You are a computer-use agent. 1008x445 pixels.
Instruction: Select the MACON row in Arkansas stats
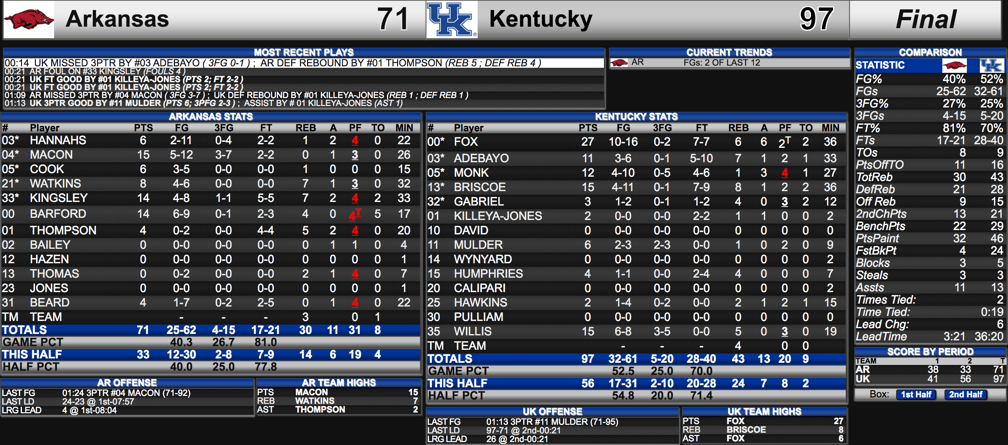(x=211, y=155)
